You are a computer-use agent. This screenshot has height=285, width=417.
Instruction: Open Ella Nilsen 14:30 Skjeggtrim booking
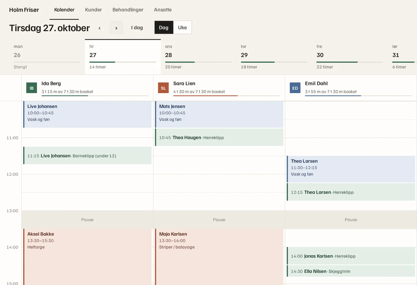pyautogui.click(x=351, y=271)
